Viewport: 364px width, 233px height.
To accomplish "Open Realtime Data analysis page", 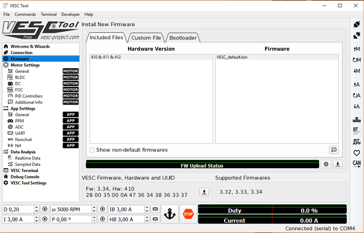I will click(x=41, y=158).
